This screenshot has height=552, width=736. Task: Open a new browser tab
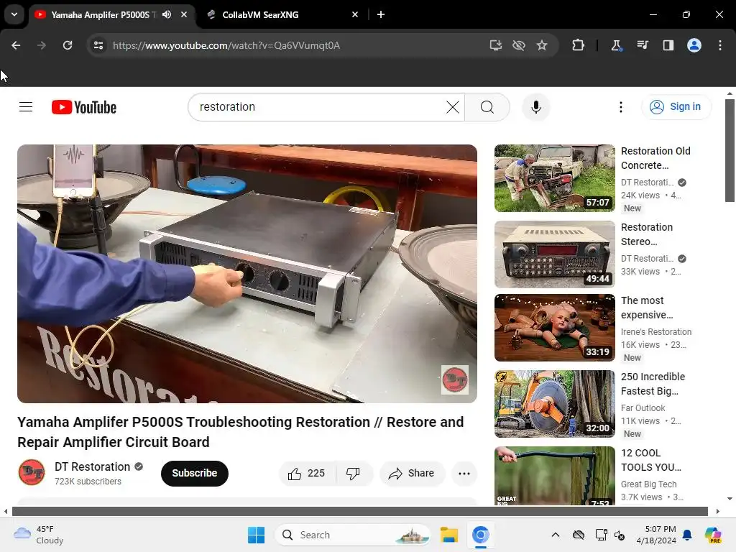point(381,14)
